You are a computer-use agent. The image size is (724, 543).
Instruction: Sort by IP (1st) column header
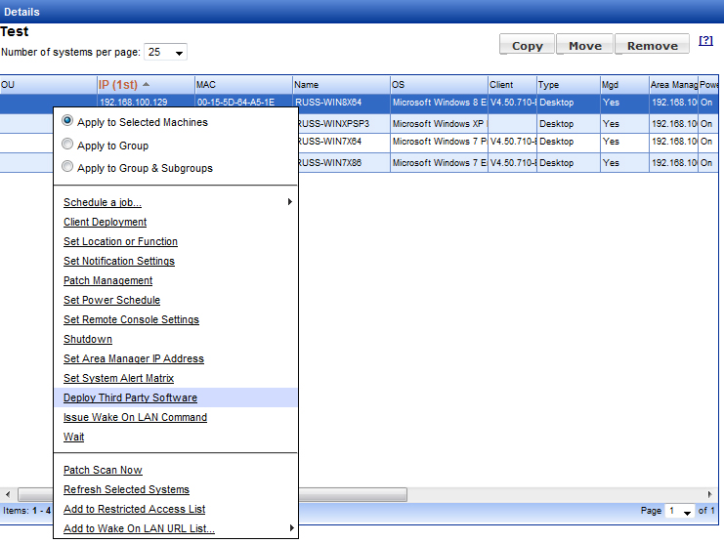tap(123, 85)
